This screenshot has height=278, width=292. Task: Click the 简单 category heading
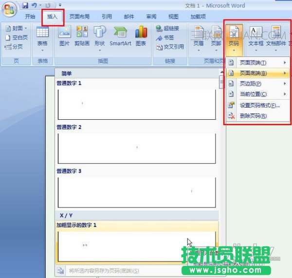tap(67, 74)
